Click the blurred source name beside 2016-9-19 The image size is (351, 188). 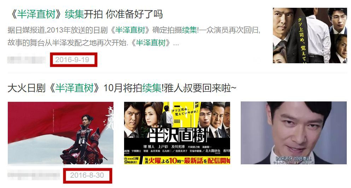click(x=26, y=60)
